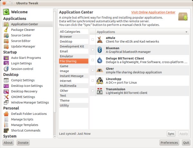Open the Preferences dialog button

(x=169, y=143)
